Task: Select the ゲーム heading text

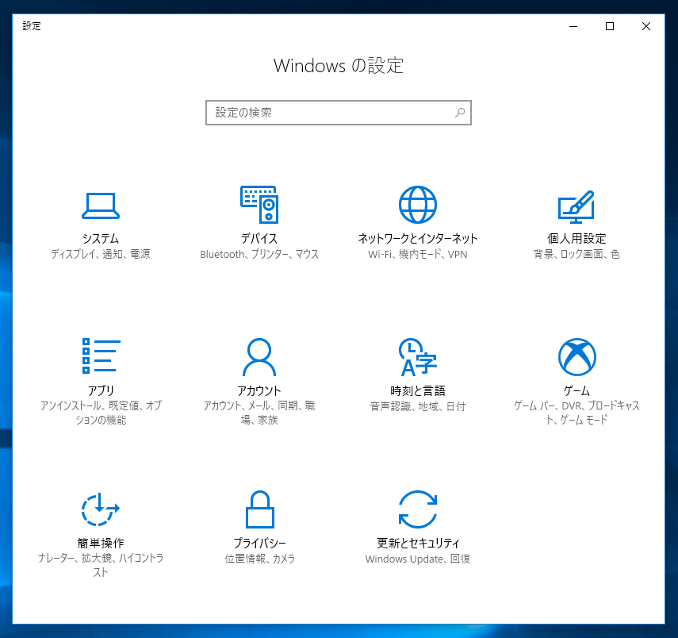Action: 576,391
